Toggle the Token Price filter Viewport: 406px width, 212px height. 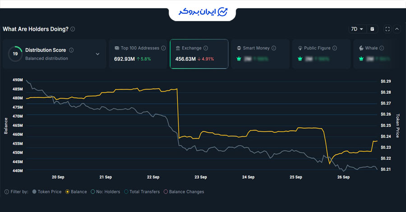[47, 192]
